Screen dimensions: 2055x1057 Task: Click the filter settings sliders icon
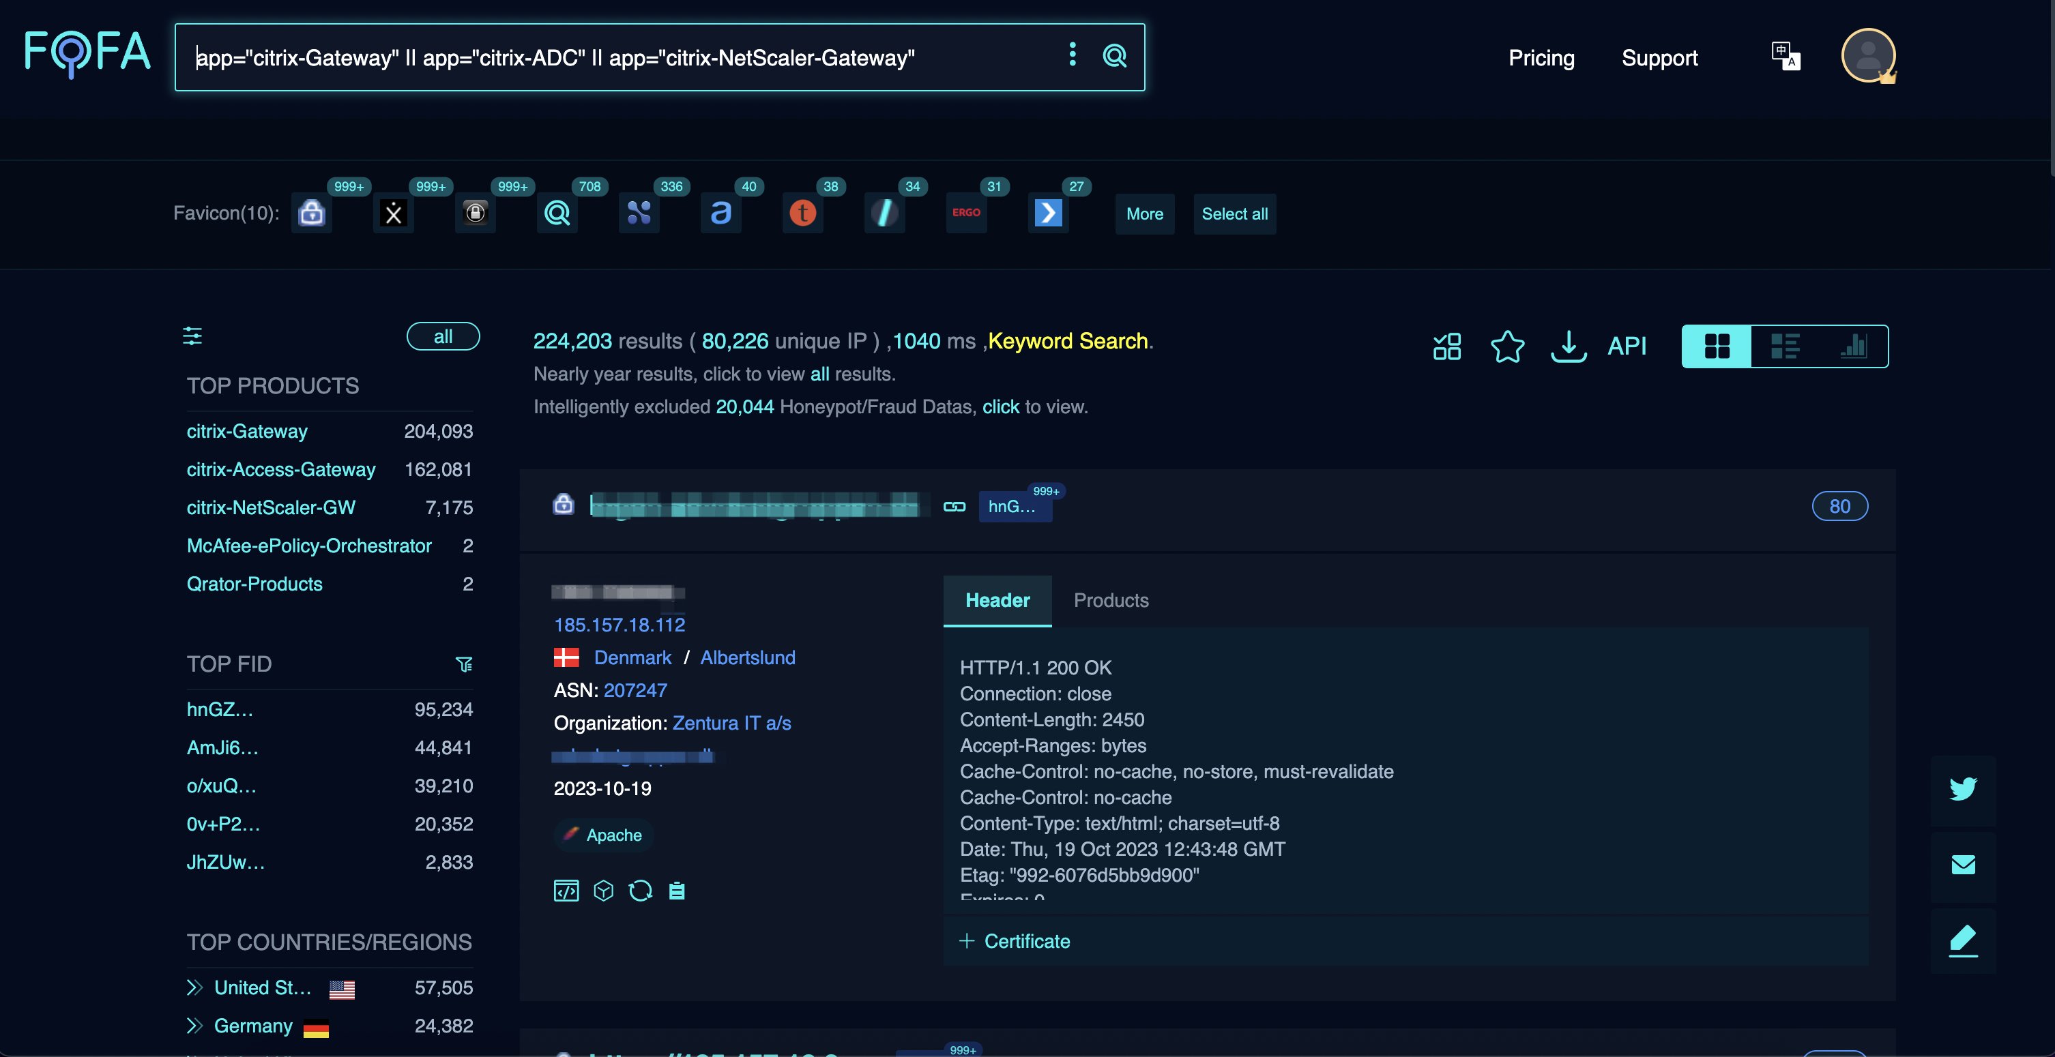pos(192,336)
